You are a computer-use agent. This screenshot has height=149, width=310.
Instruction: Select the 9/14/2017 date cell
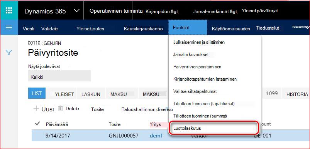[58, 136]
